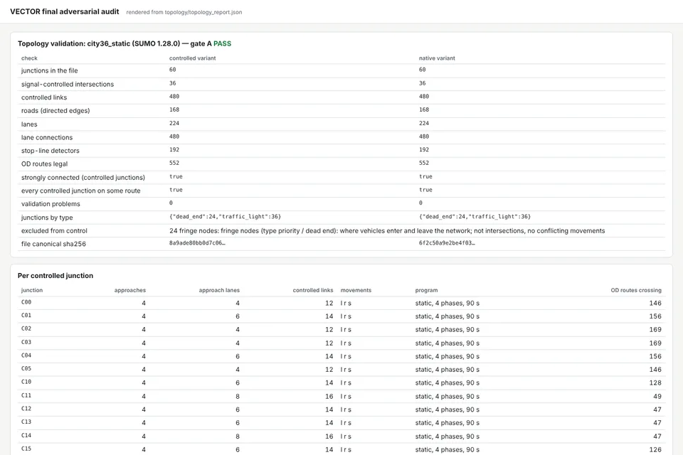Click the "Per controlled junction" section heading
Image resolution: width=683 pixels, height=455 pixels.
(x=55, y=276)
